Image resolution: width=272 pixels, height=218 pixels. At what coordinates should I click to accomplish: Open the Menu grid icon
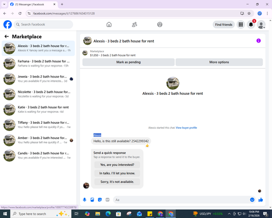click(x=240, y=25)
